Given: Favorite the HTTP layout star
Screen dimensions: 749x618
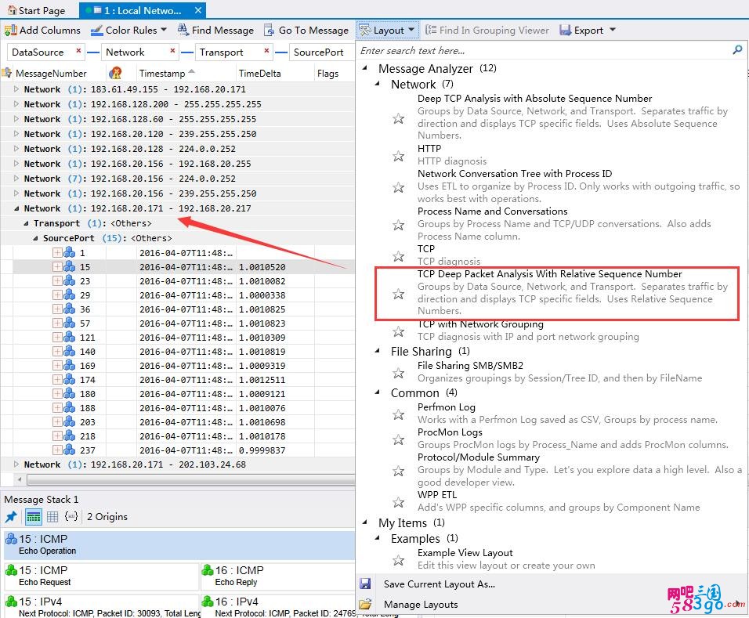Looking at the screenshot, I should (399, 156).
